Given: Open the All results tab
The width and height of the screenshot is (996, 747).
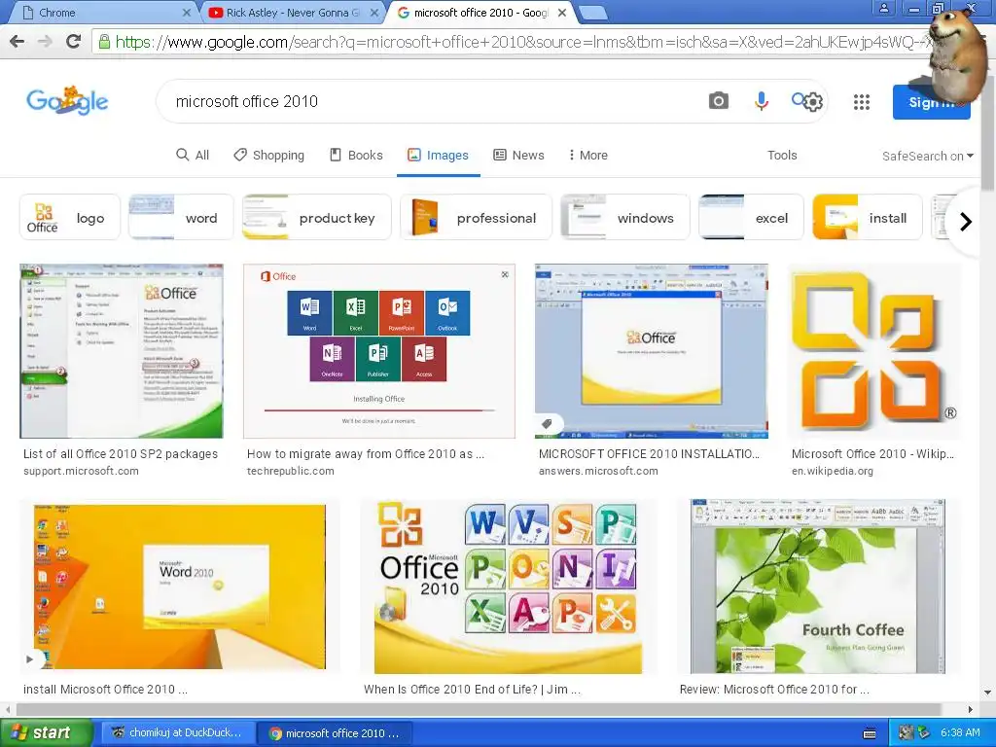Looking at the screenshot, I should [193, 155].
